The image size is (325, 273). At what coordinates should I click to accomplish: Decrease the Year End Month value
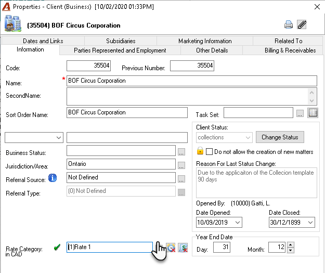click(290, 250)
